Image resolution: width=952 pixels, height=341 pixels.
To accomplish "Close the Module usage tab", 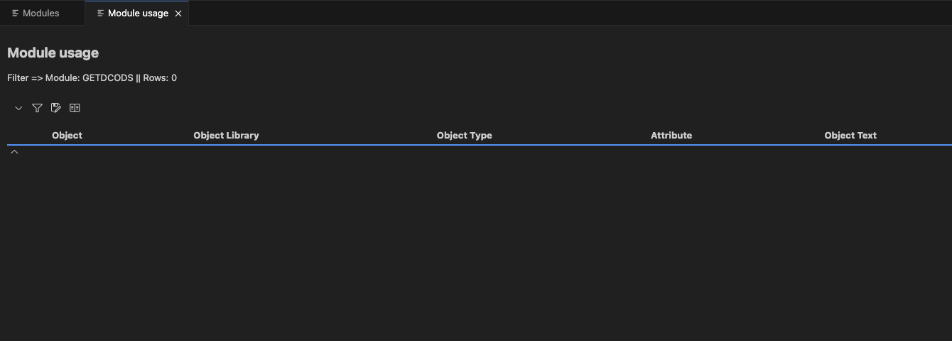I will pyautogui.click(x=178, y=13).
